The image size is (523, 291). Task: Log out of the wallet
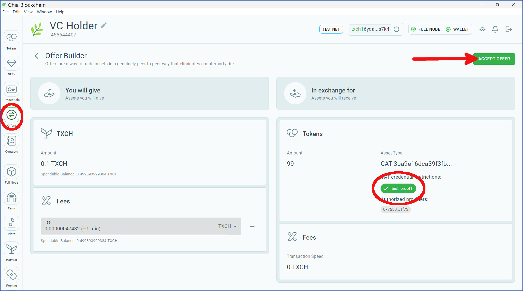tap(509, 29)
